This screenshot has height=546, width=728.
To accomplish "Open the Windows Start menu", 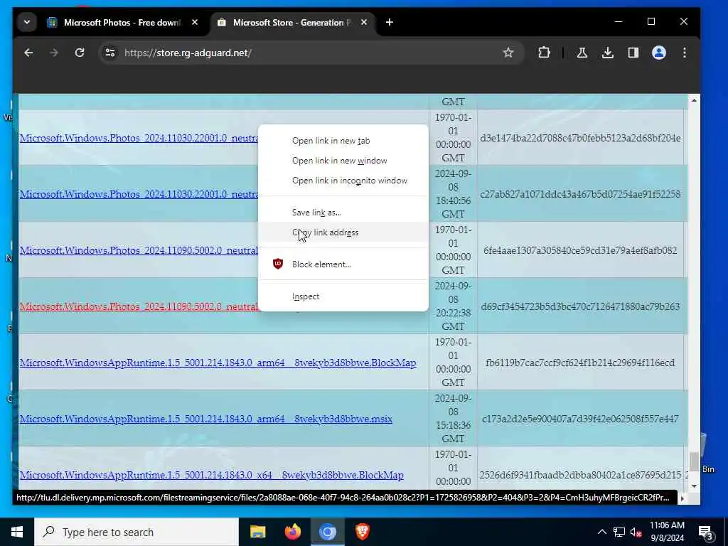I will (17, 532).
